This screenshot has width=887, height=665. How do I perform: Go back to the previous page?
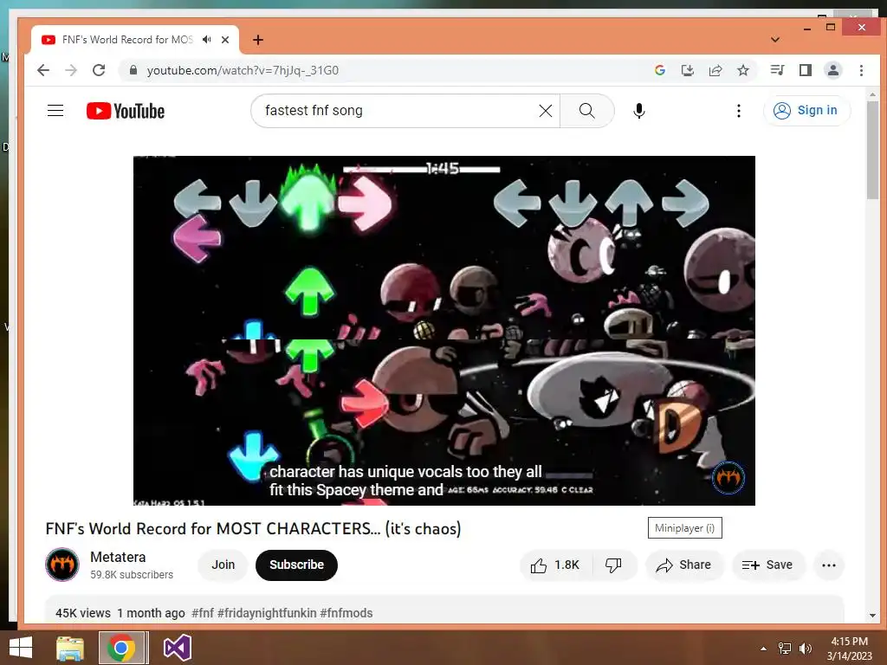coord(43,70)
